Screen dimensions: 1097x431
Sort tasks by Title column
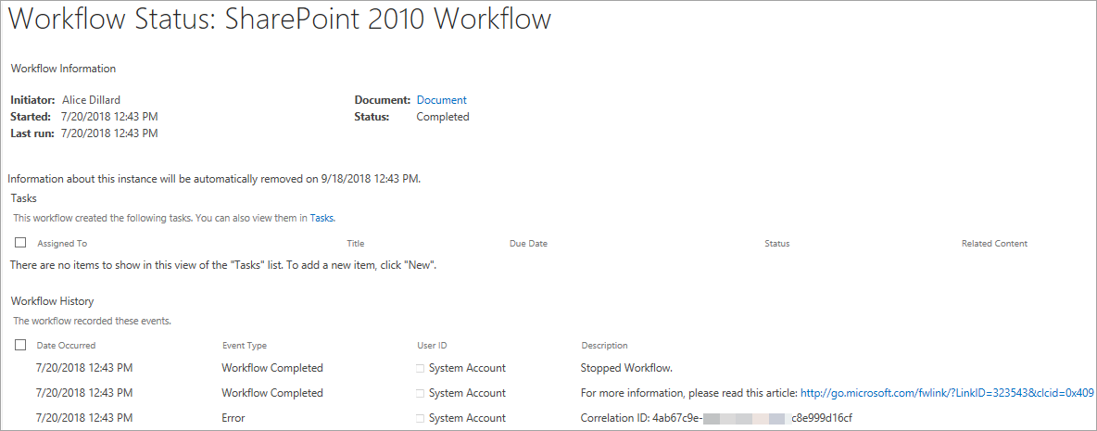pyautogui.click(x=356, y=244)
